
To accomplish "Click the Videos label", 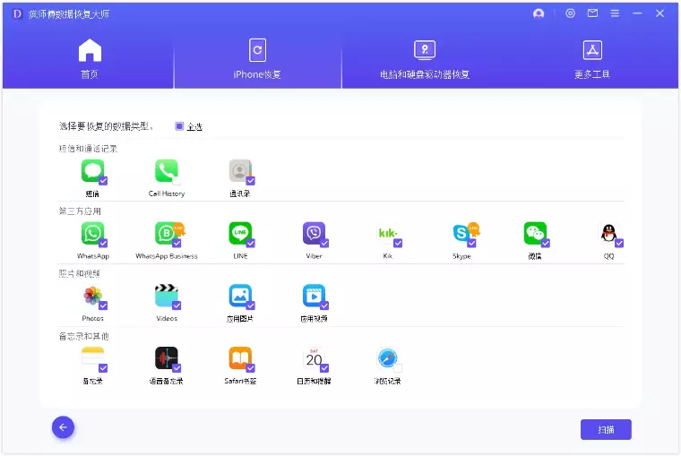I will click(167, 318).
